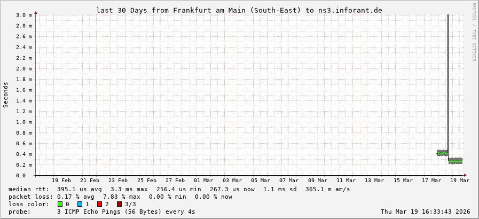
Task: Click the red arrow at the x-axis end
Action: pyautogui.click(x=465, y=175)
